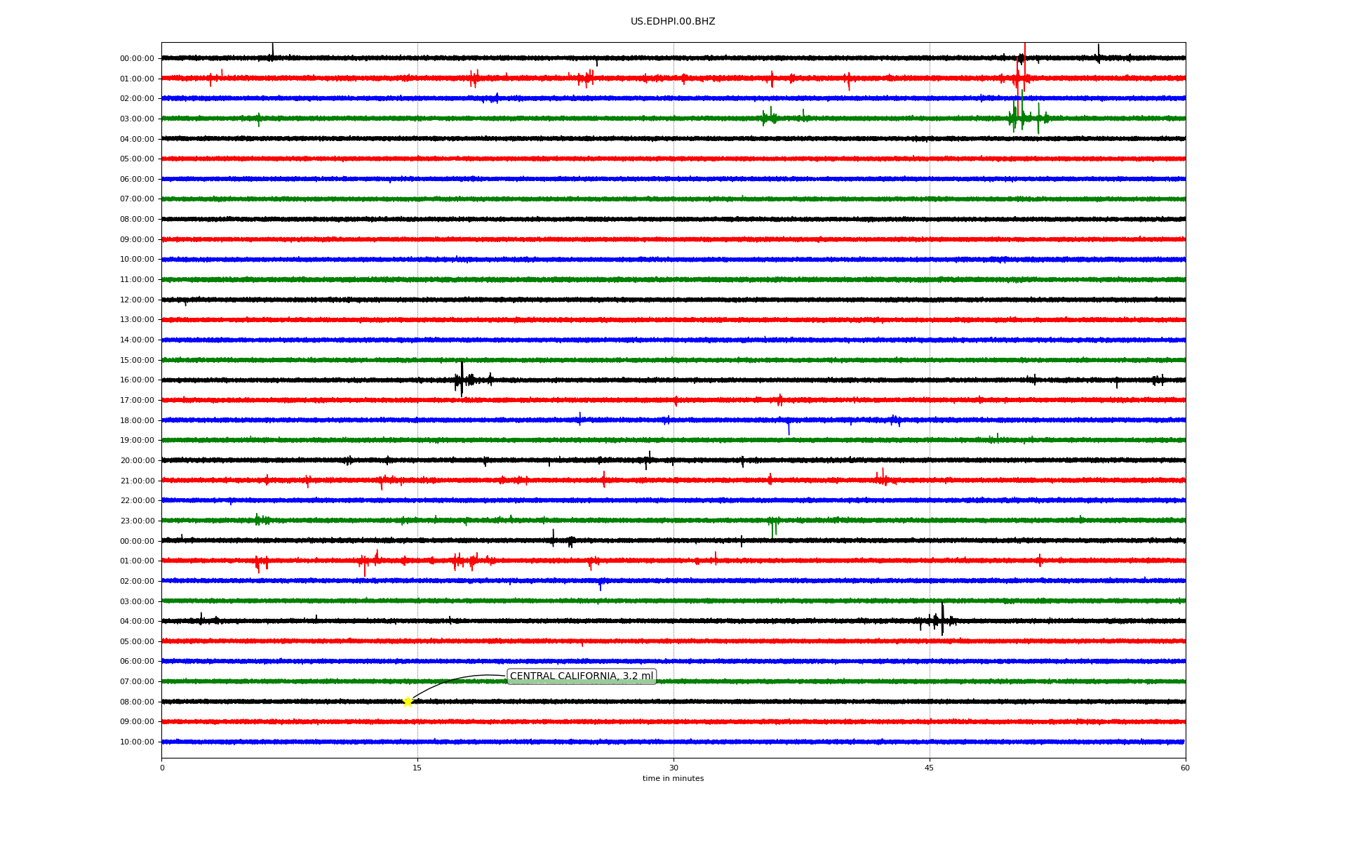The height and width of the screenshot is (842, 1347).
Task: Click the plot title US.EDHPI.00.BHZ
Action: tap(673, 22)
